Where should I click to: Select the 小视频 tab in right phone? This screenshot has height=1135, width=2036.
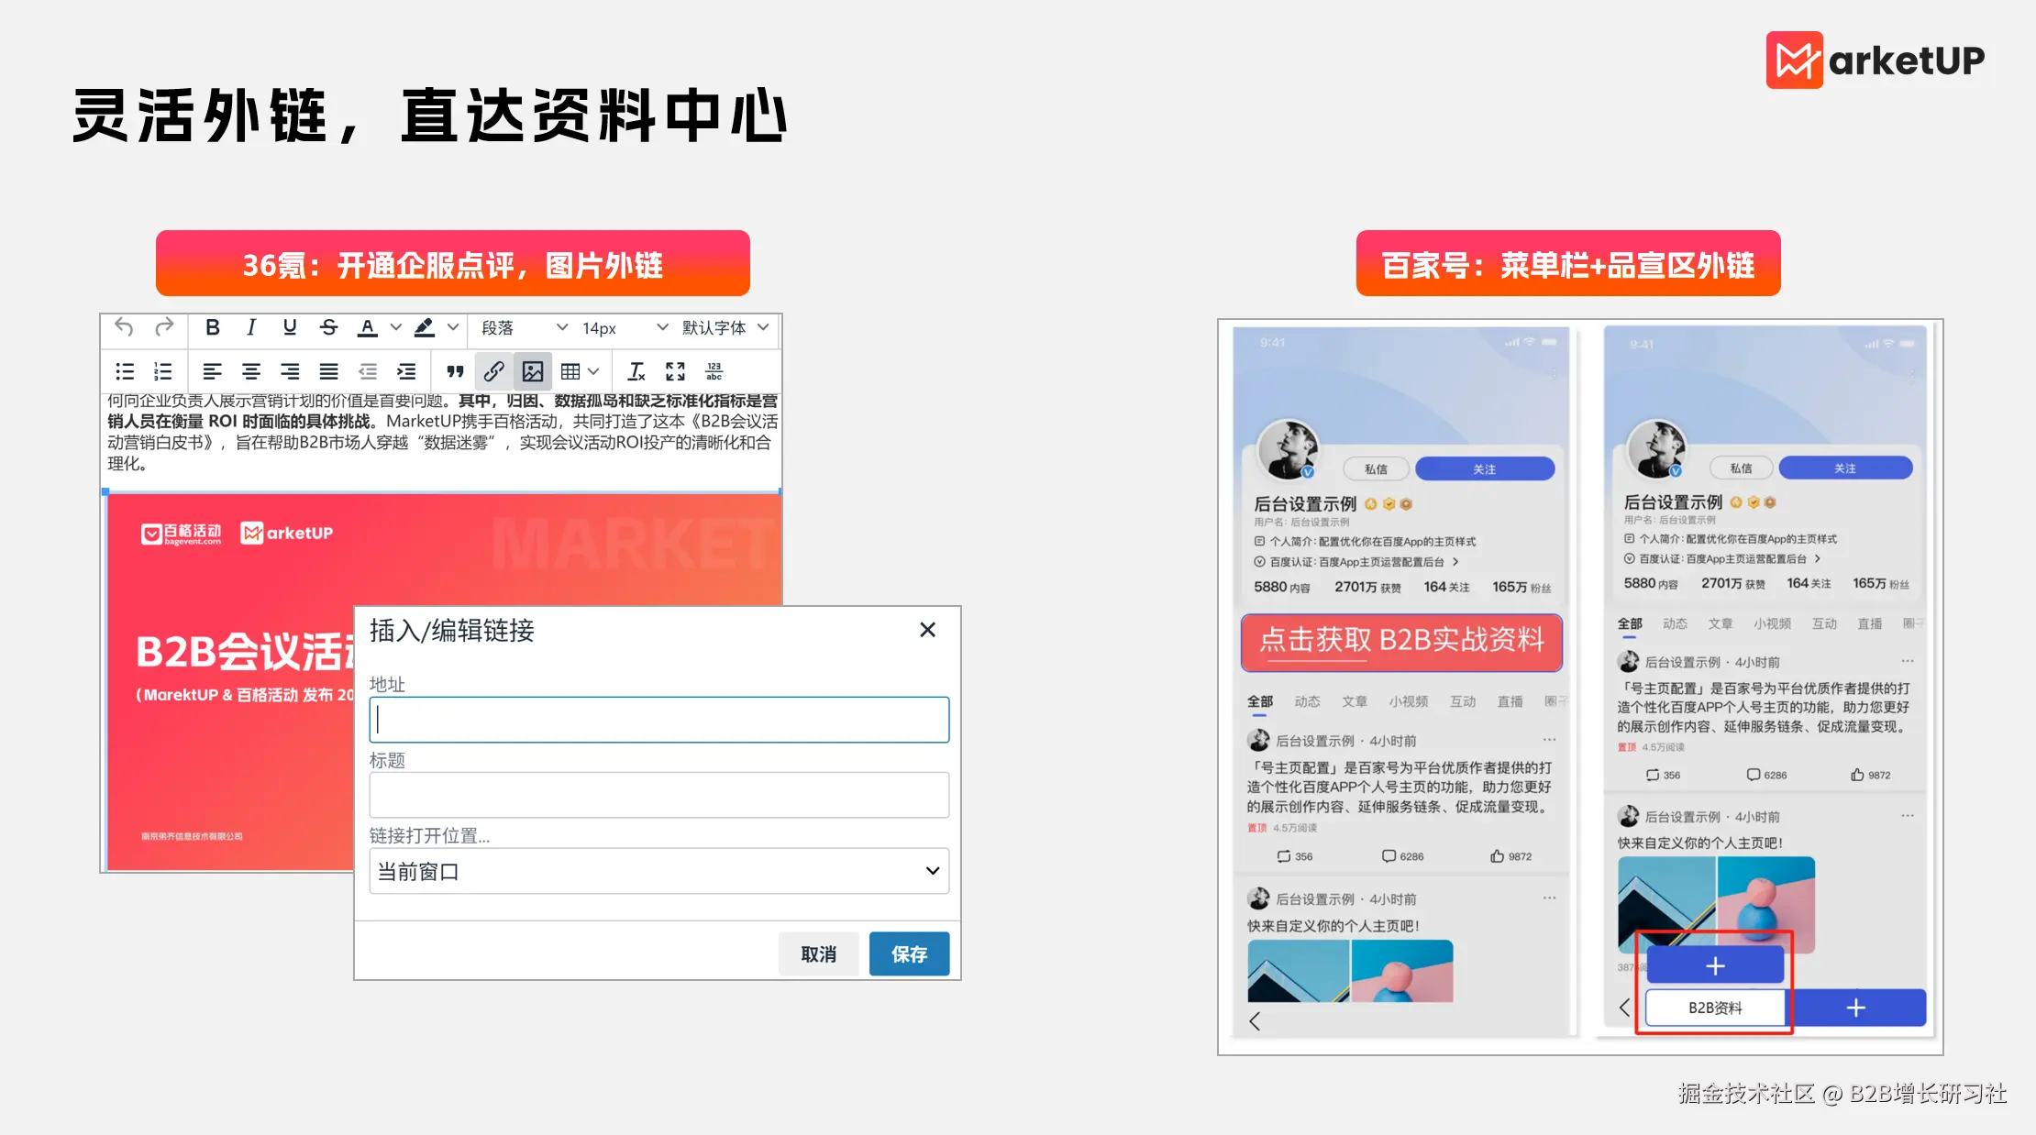pyautogui.click(x=1772, y=623)
